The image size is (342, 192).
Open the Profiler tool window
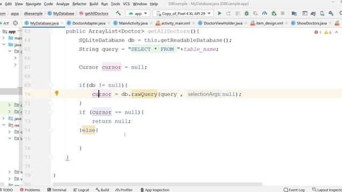(x=124, y=190)
